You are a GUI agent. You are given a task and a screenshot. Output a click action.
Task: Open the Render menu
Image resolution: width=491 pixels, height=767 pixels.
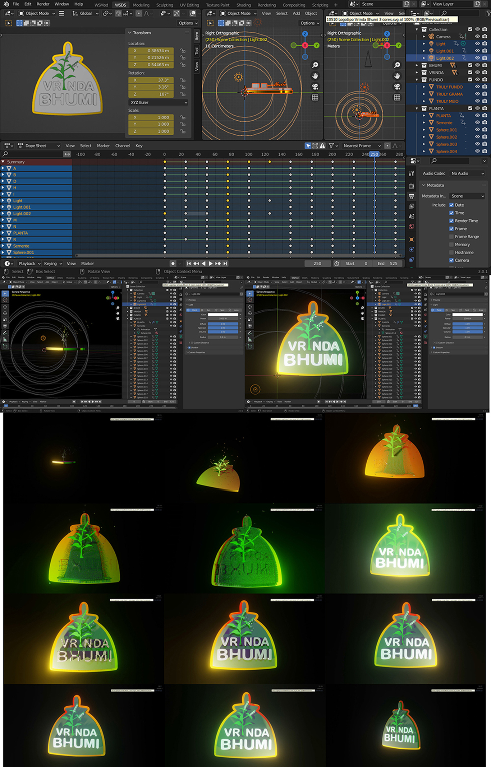click(x=43, y=4)
